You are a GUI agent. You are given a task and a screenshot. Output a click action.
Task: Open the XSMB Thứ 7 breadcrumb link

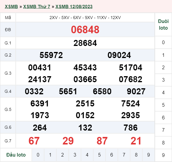point(37,7)
